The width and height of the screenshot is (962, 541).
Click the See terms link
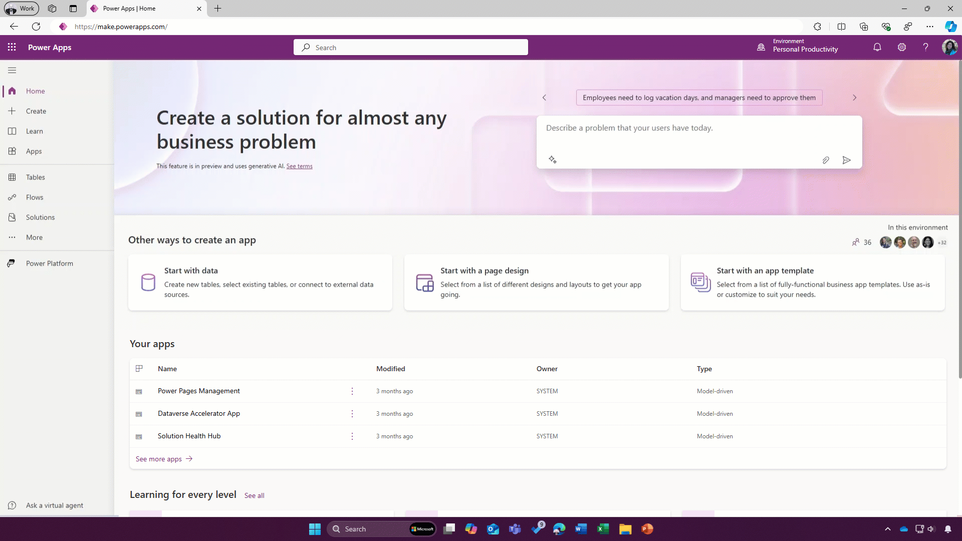pyautogui.click(x=299, y=166)
